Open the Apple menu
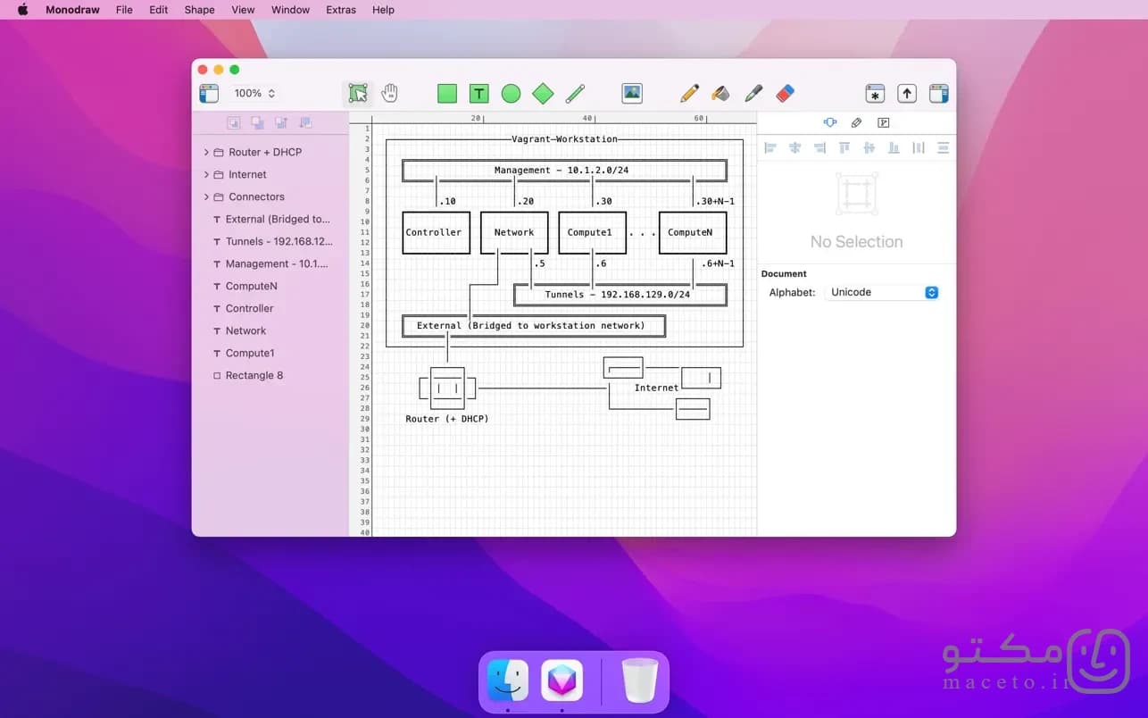Screen dimensions: 1148x718 22,10
